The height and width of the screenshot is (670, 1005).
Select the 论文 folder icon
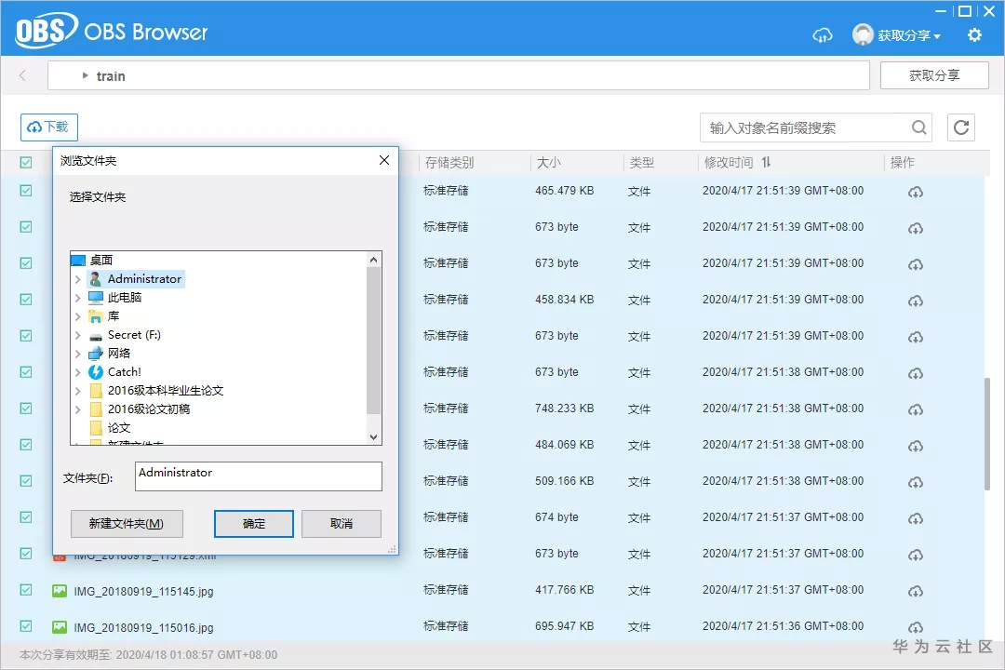click(x=96, y=428)
